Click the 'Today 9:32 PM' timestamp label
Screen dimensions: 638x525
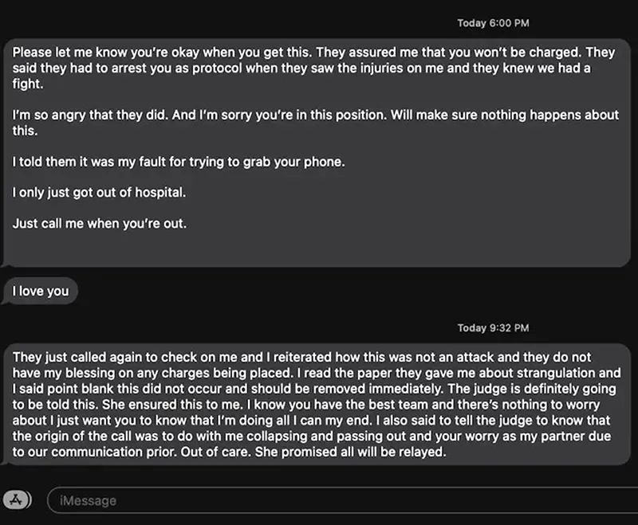(494, 327)
